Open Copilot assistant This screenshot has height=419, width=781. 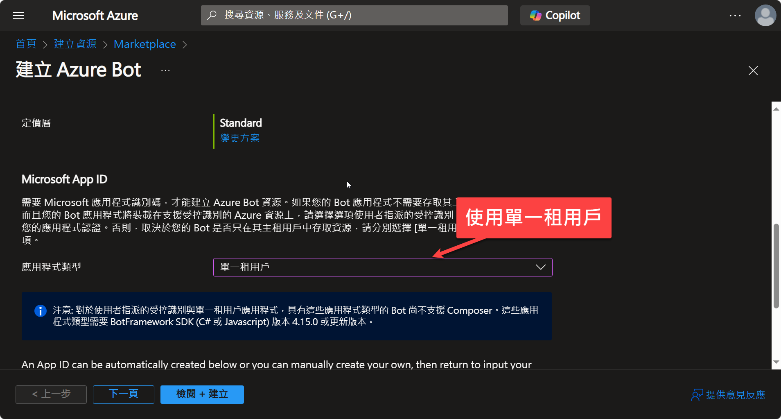click(555, 15)
